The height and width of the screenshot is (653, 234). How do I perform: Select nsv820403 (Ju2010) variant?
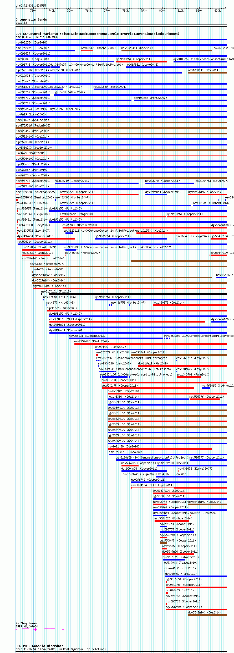click(x=180, y=590)
